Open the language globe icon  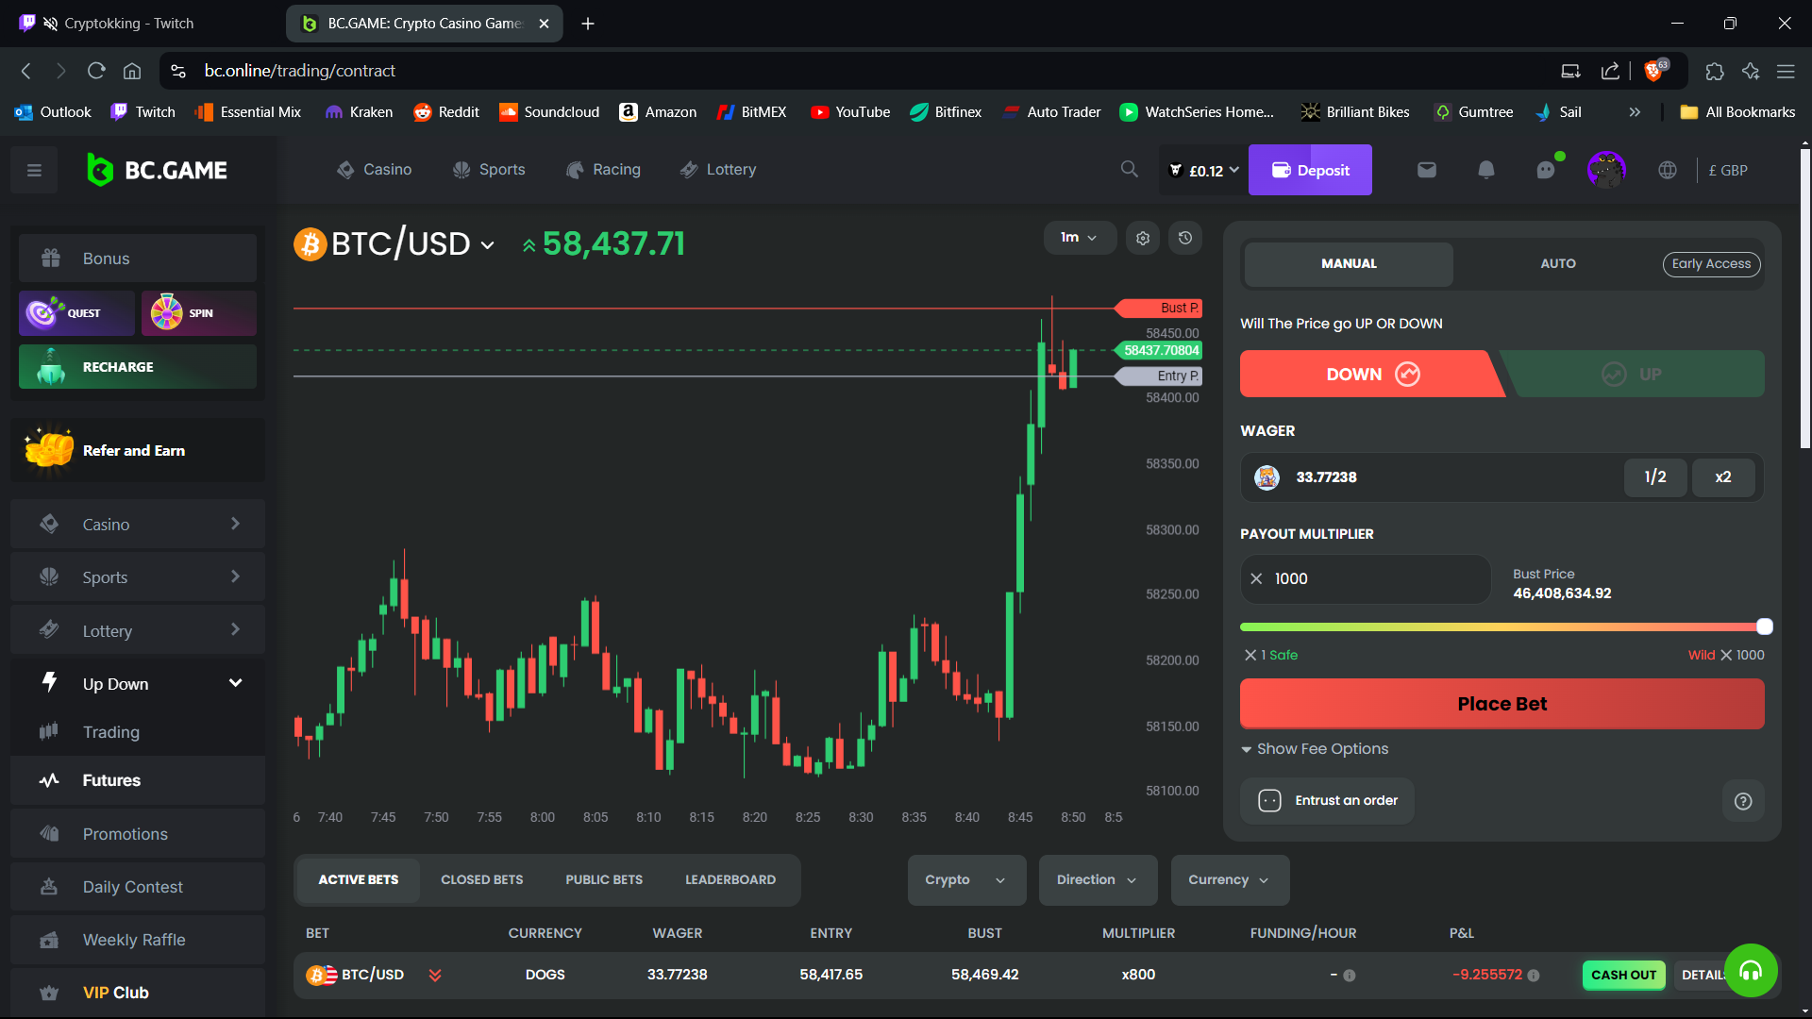tap(1668, 170)
